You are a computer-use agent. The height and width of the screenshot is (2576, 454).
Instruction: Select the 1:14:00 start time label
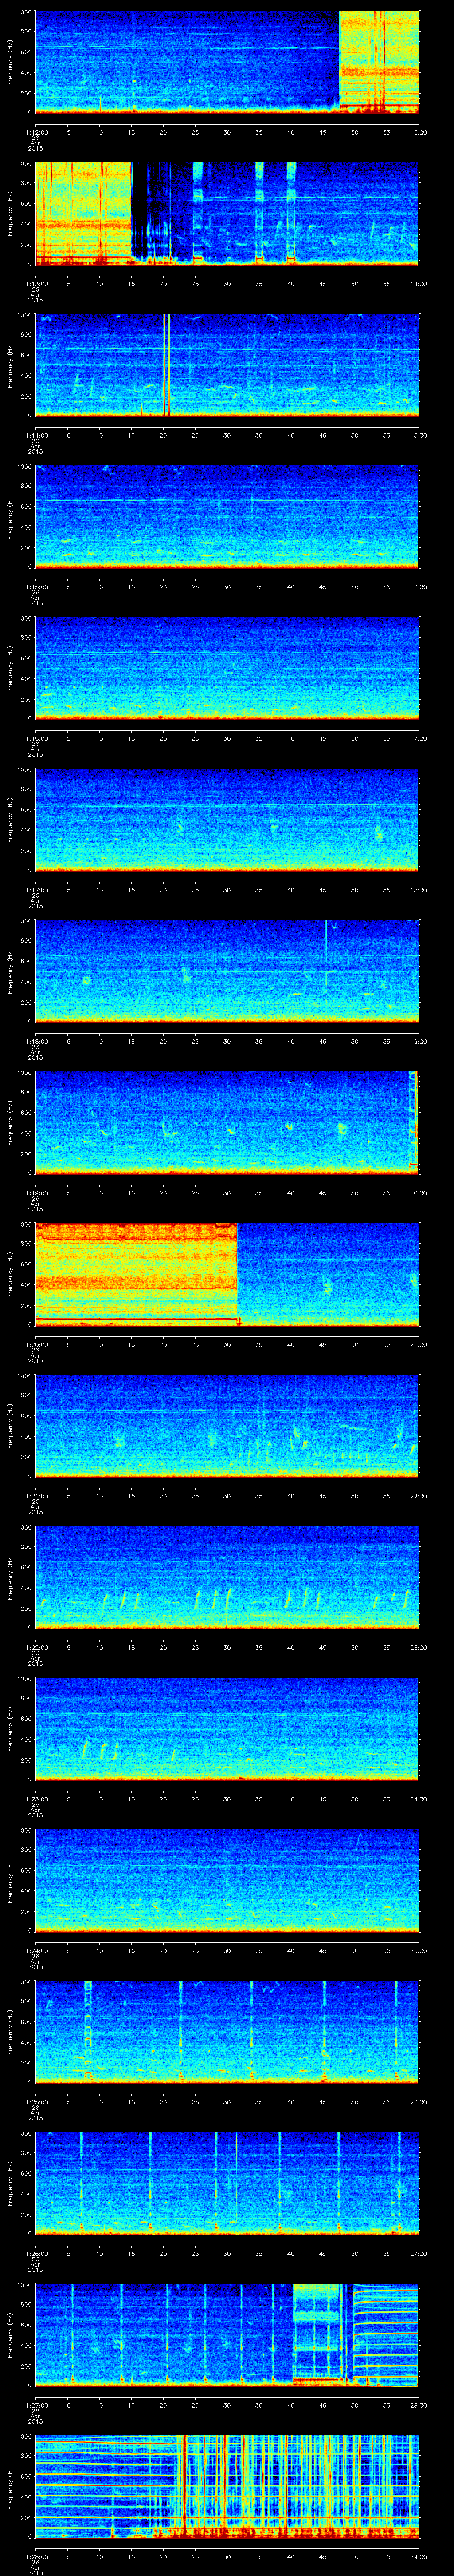click(37, 435)
